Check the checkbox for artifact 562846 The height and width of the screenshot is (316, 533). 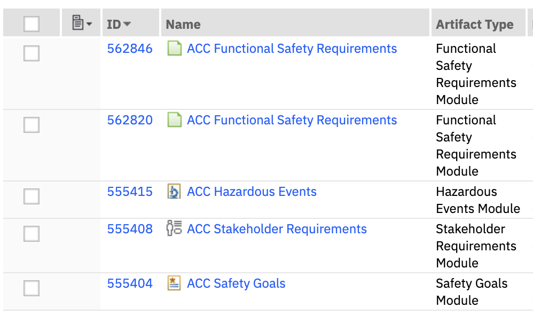tap(30, 53)
